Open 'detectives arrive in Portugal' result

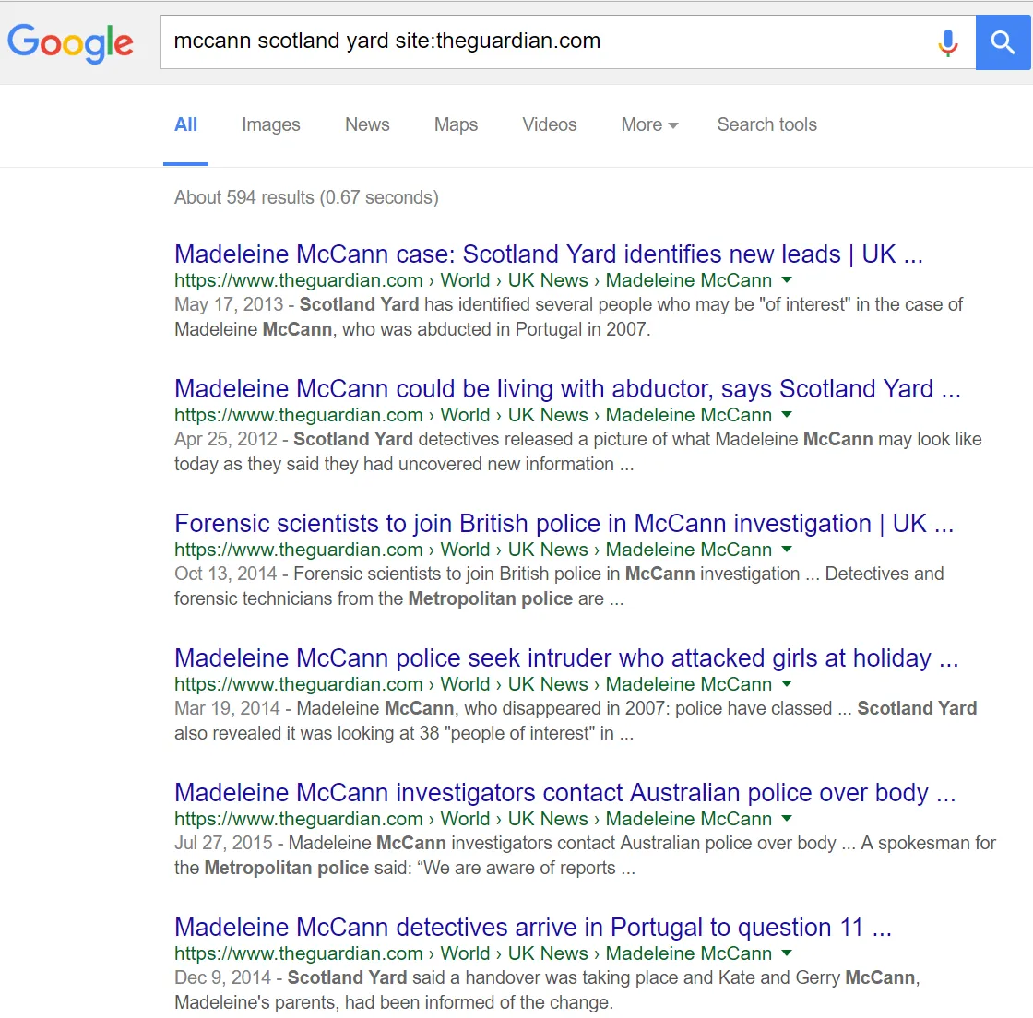coord(533,927)
